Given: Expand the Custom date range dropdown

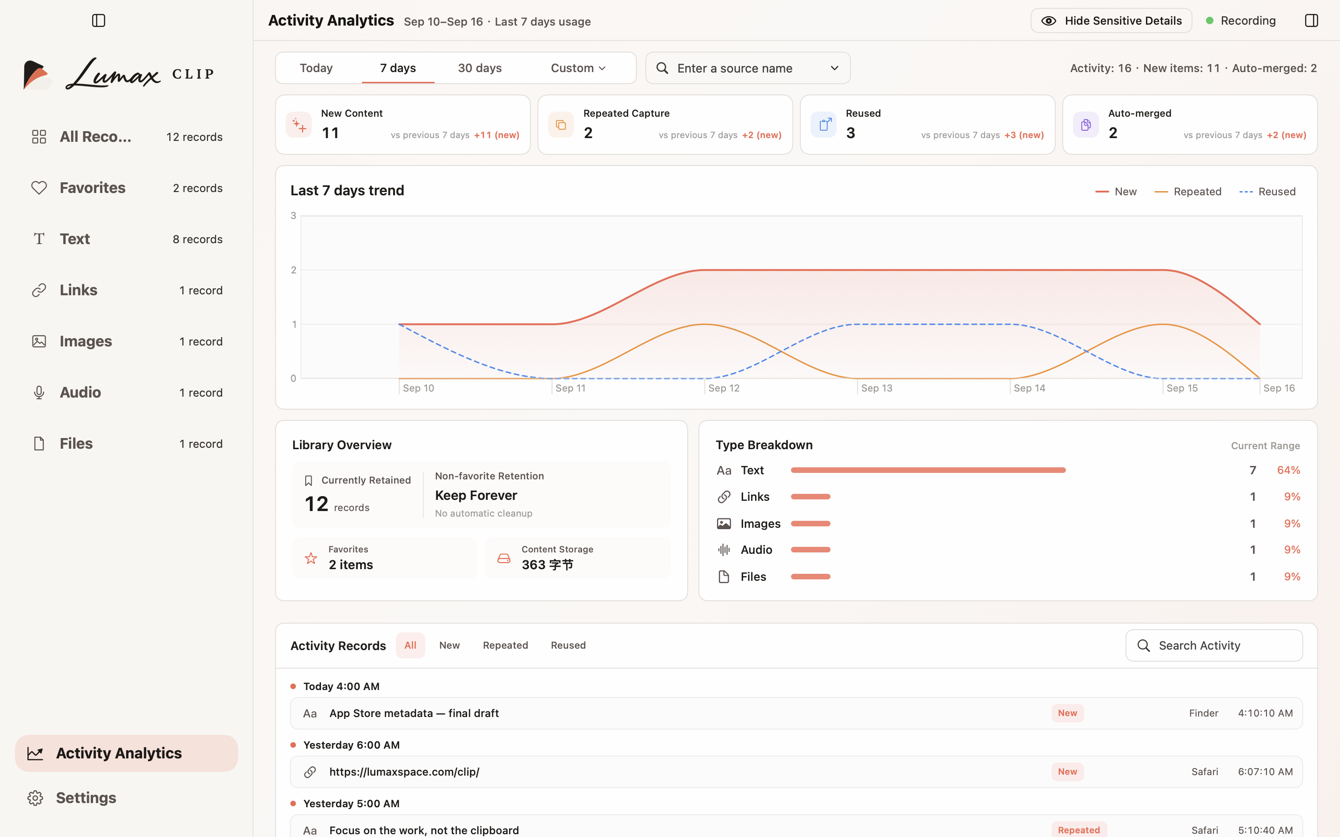Looking at the screenshot, I should tap(578, 68).
